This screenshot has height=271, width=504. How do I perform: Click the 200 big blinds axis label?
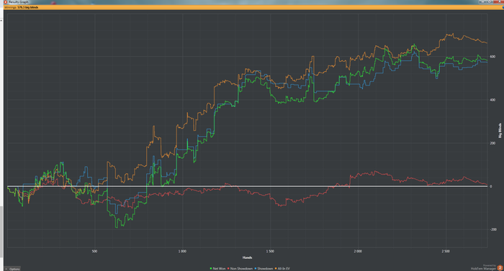pos(492,143)
